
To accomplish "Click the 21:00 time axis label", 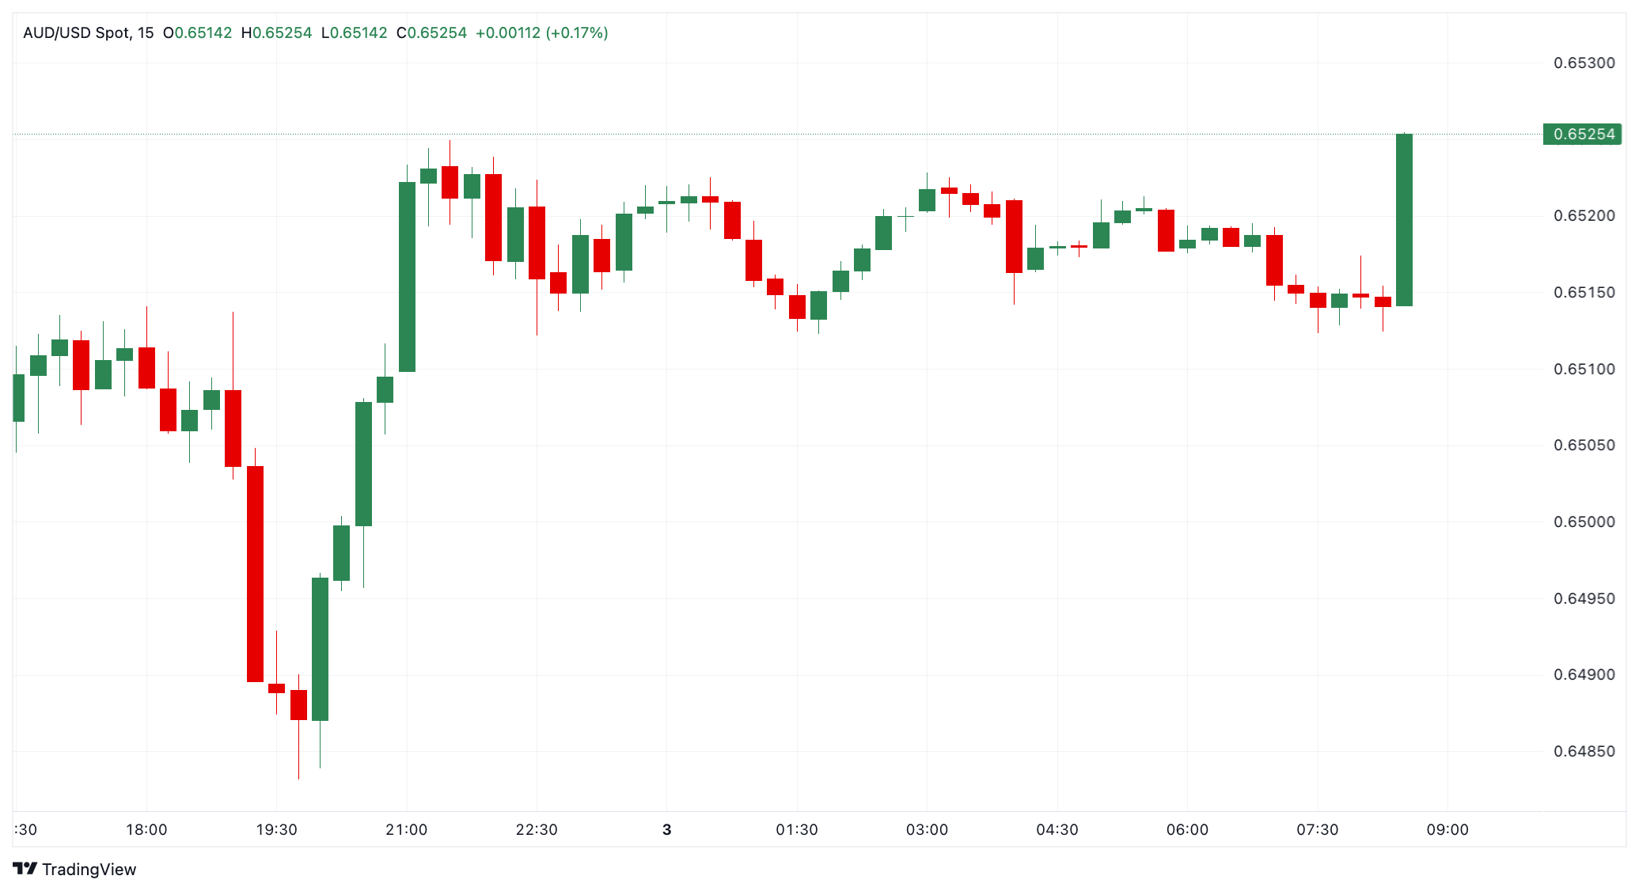I will [407, 829].
